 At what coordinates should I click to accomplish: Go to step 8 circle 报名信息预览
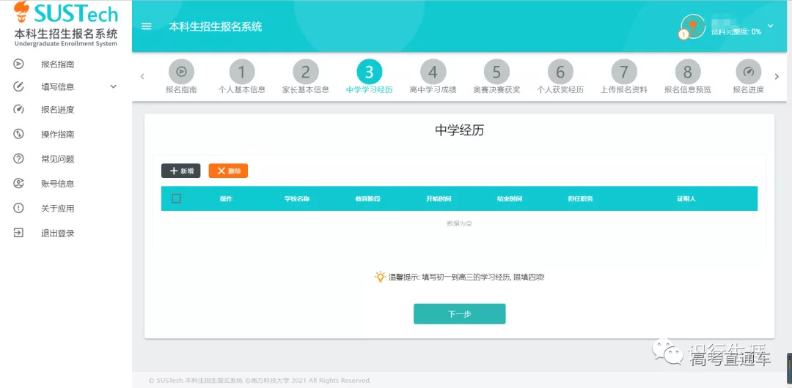click(687, 72)
